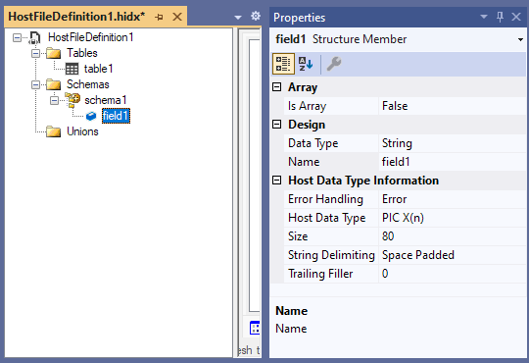Select the schema1 tree item
Screen dimensions: 529x363
(x=105, y=100)
